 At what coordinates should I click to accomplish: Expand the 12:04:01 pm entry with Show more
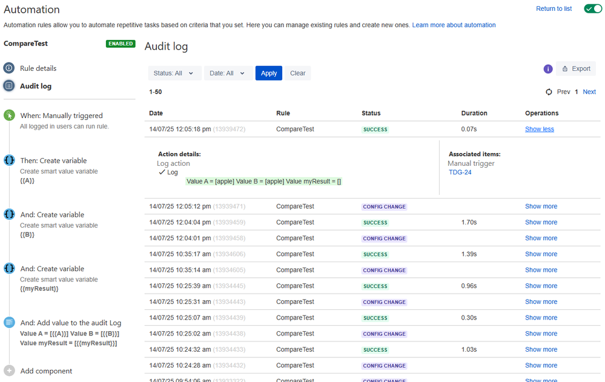541,238
